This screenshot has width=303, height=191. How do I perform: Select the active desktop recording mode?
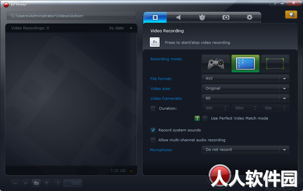[245, 64]
